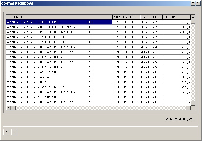
Task: Select CREDCARD DEBITO row dated 21/06/67
Action: 98,52
